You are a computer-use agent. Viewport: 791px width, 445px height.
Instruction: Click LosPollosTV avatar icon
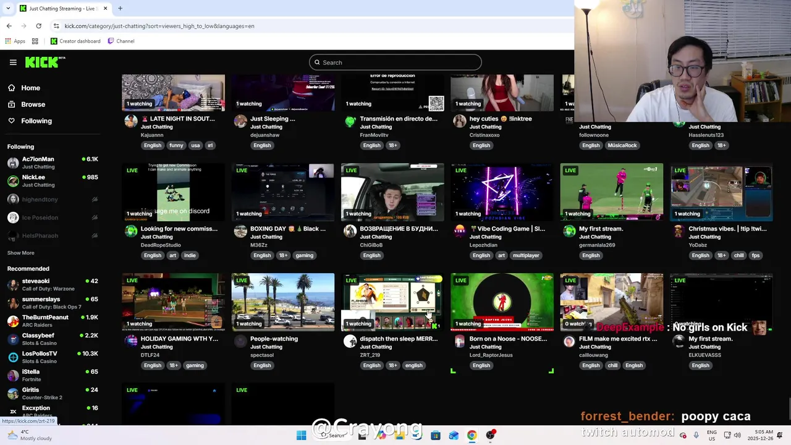(13, 357)
